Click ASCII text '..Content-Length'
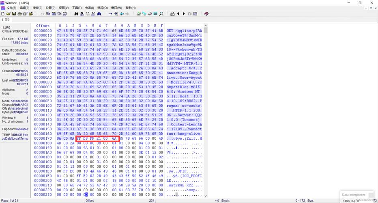 point(184,124)
